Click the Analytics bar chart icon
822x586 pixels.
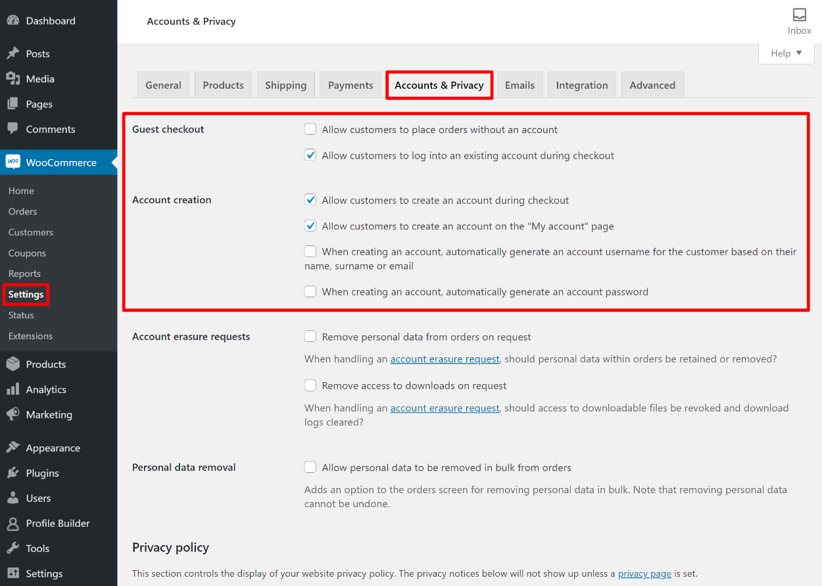point(12,389)
